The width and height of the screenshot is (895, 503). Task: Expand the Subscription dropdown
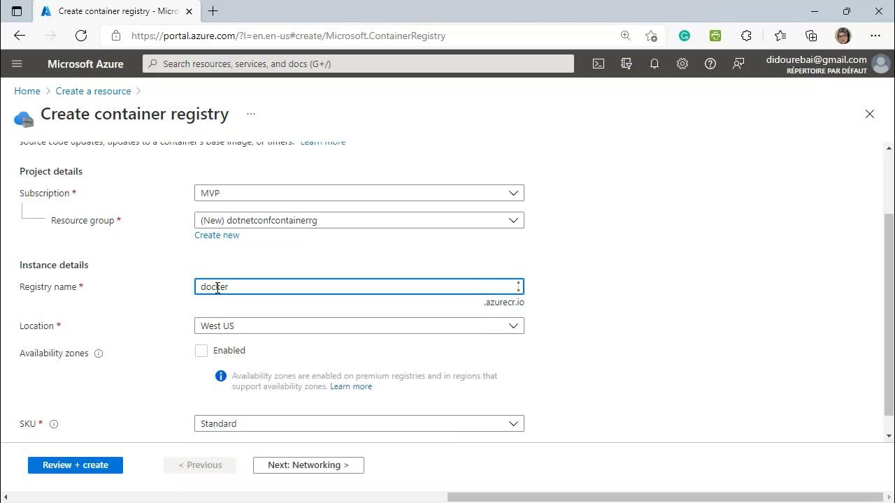(359, 193)
